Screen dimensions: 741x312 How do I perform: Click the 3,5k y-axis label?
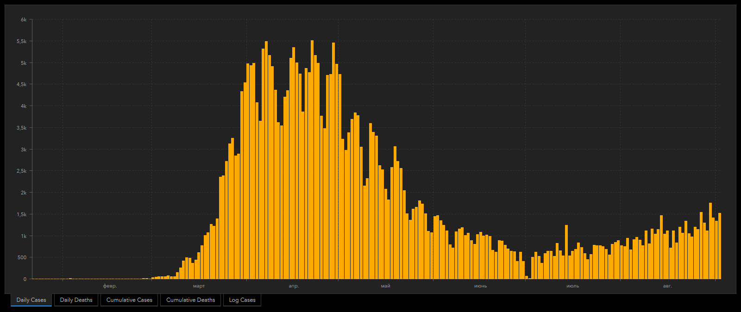coord(22,128)
